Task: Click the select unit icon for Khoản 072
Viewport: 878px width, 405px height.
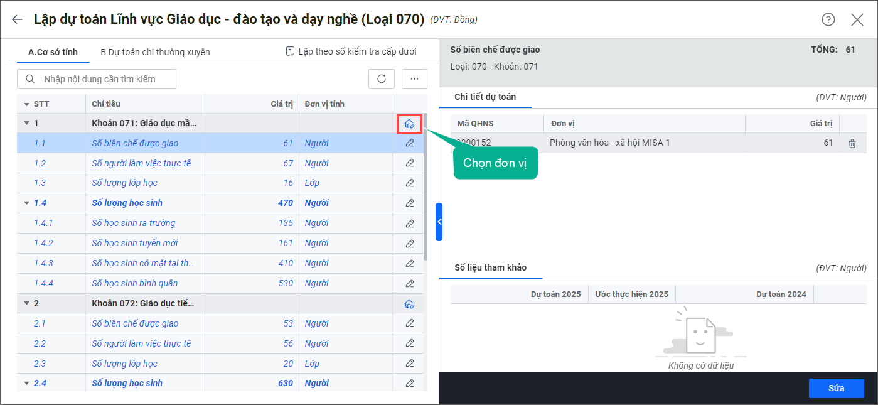Action: tap(409, 304)
